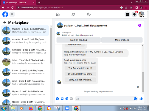Reload the page
This screenshot has height=111, width=149.
click(x=13, y=8)
